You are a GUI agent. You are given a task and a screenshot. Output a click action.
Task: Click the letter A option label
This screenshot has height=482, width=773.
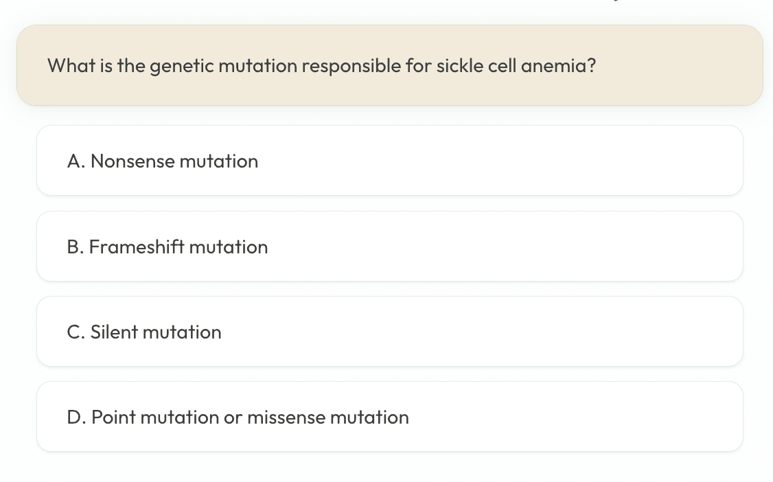(x=75, y=161)
